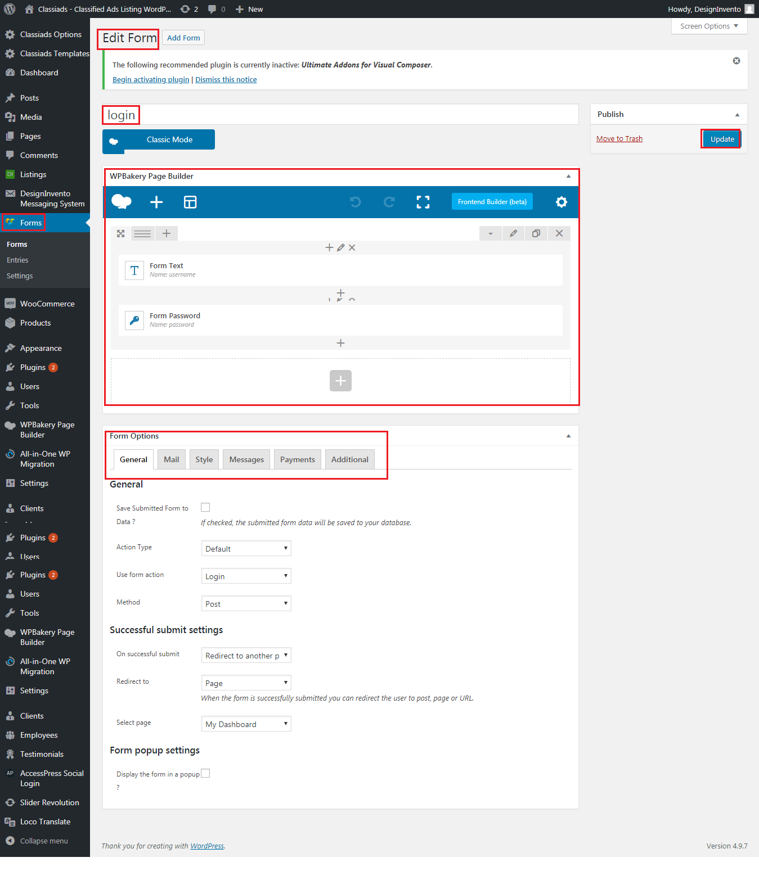
Task: Open Entries submenu under Forms
Action: pos(17,260)
